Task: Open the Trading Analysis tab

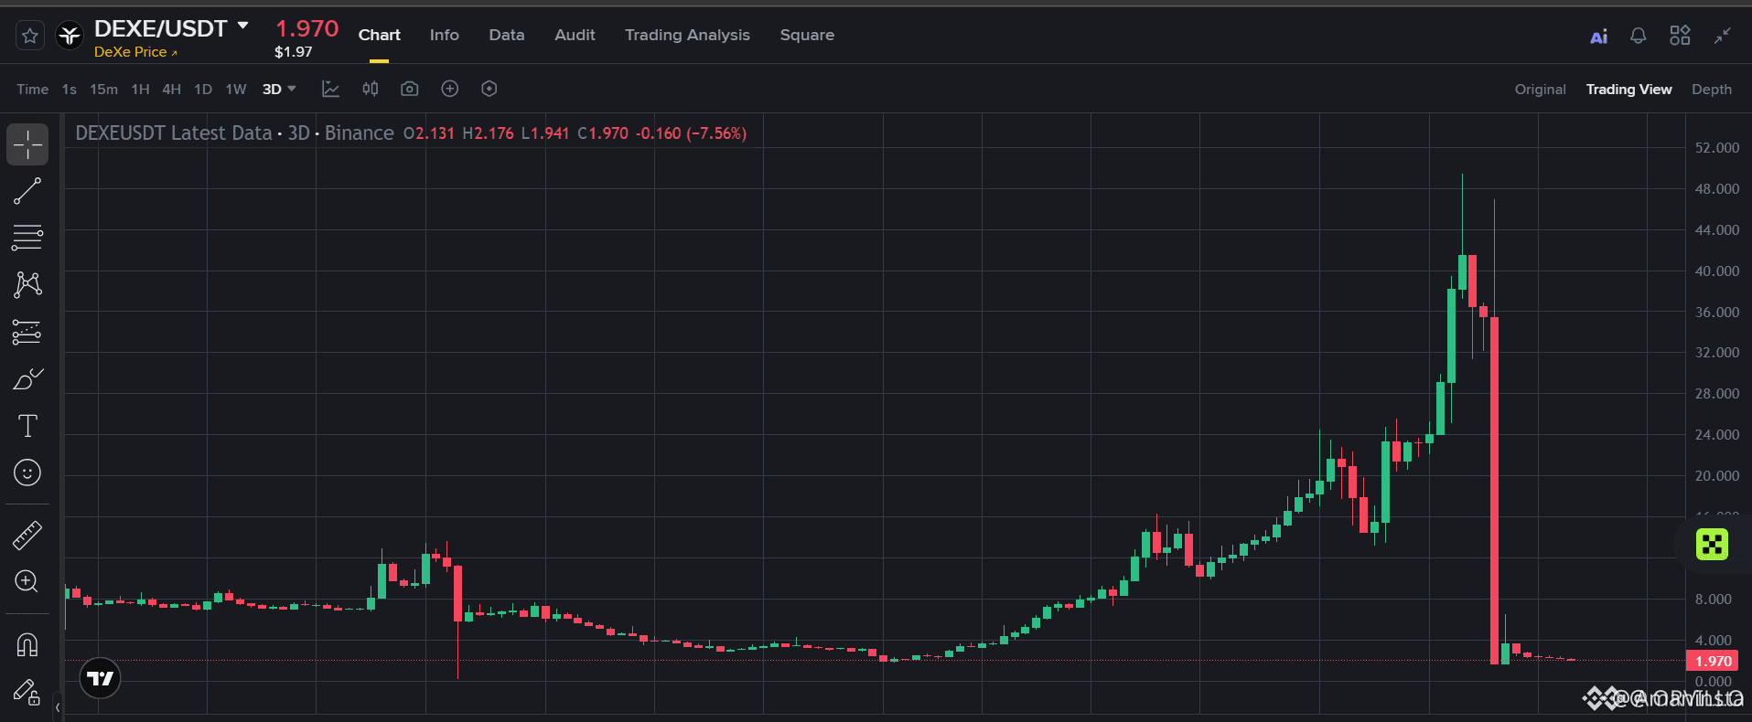Action: point(687,35)
